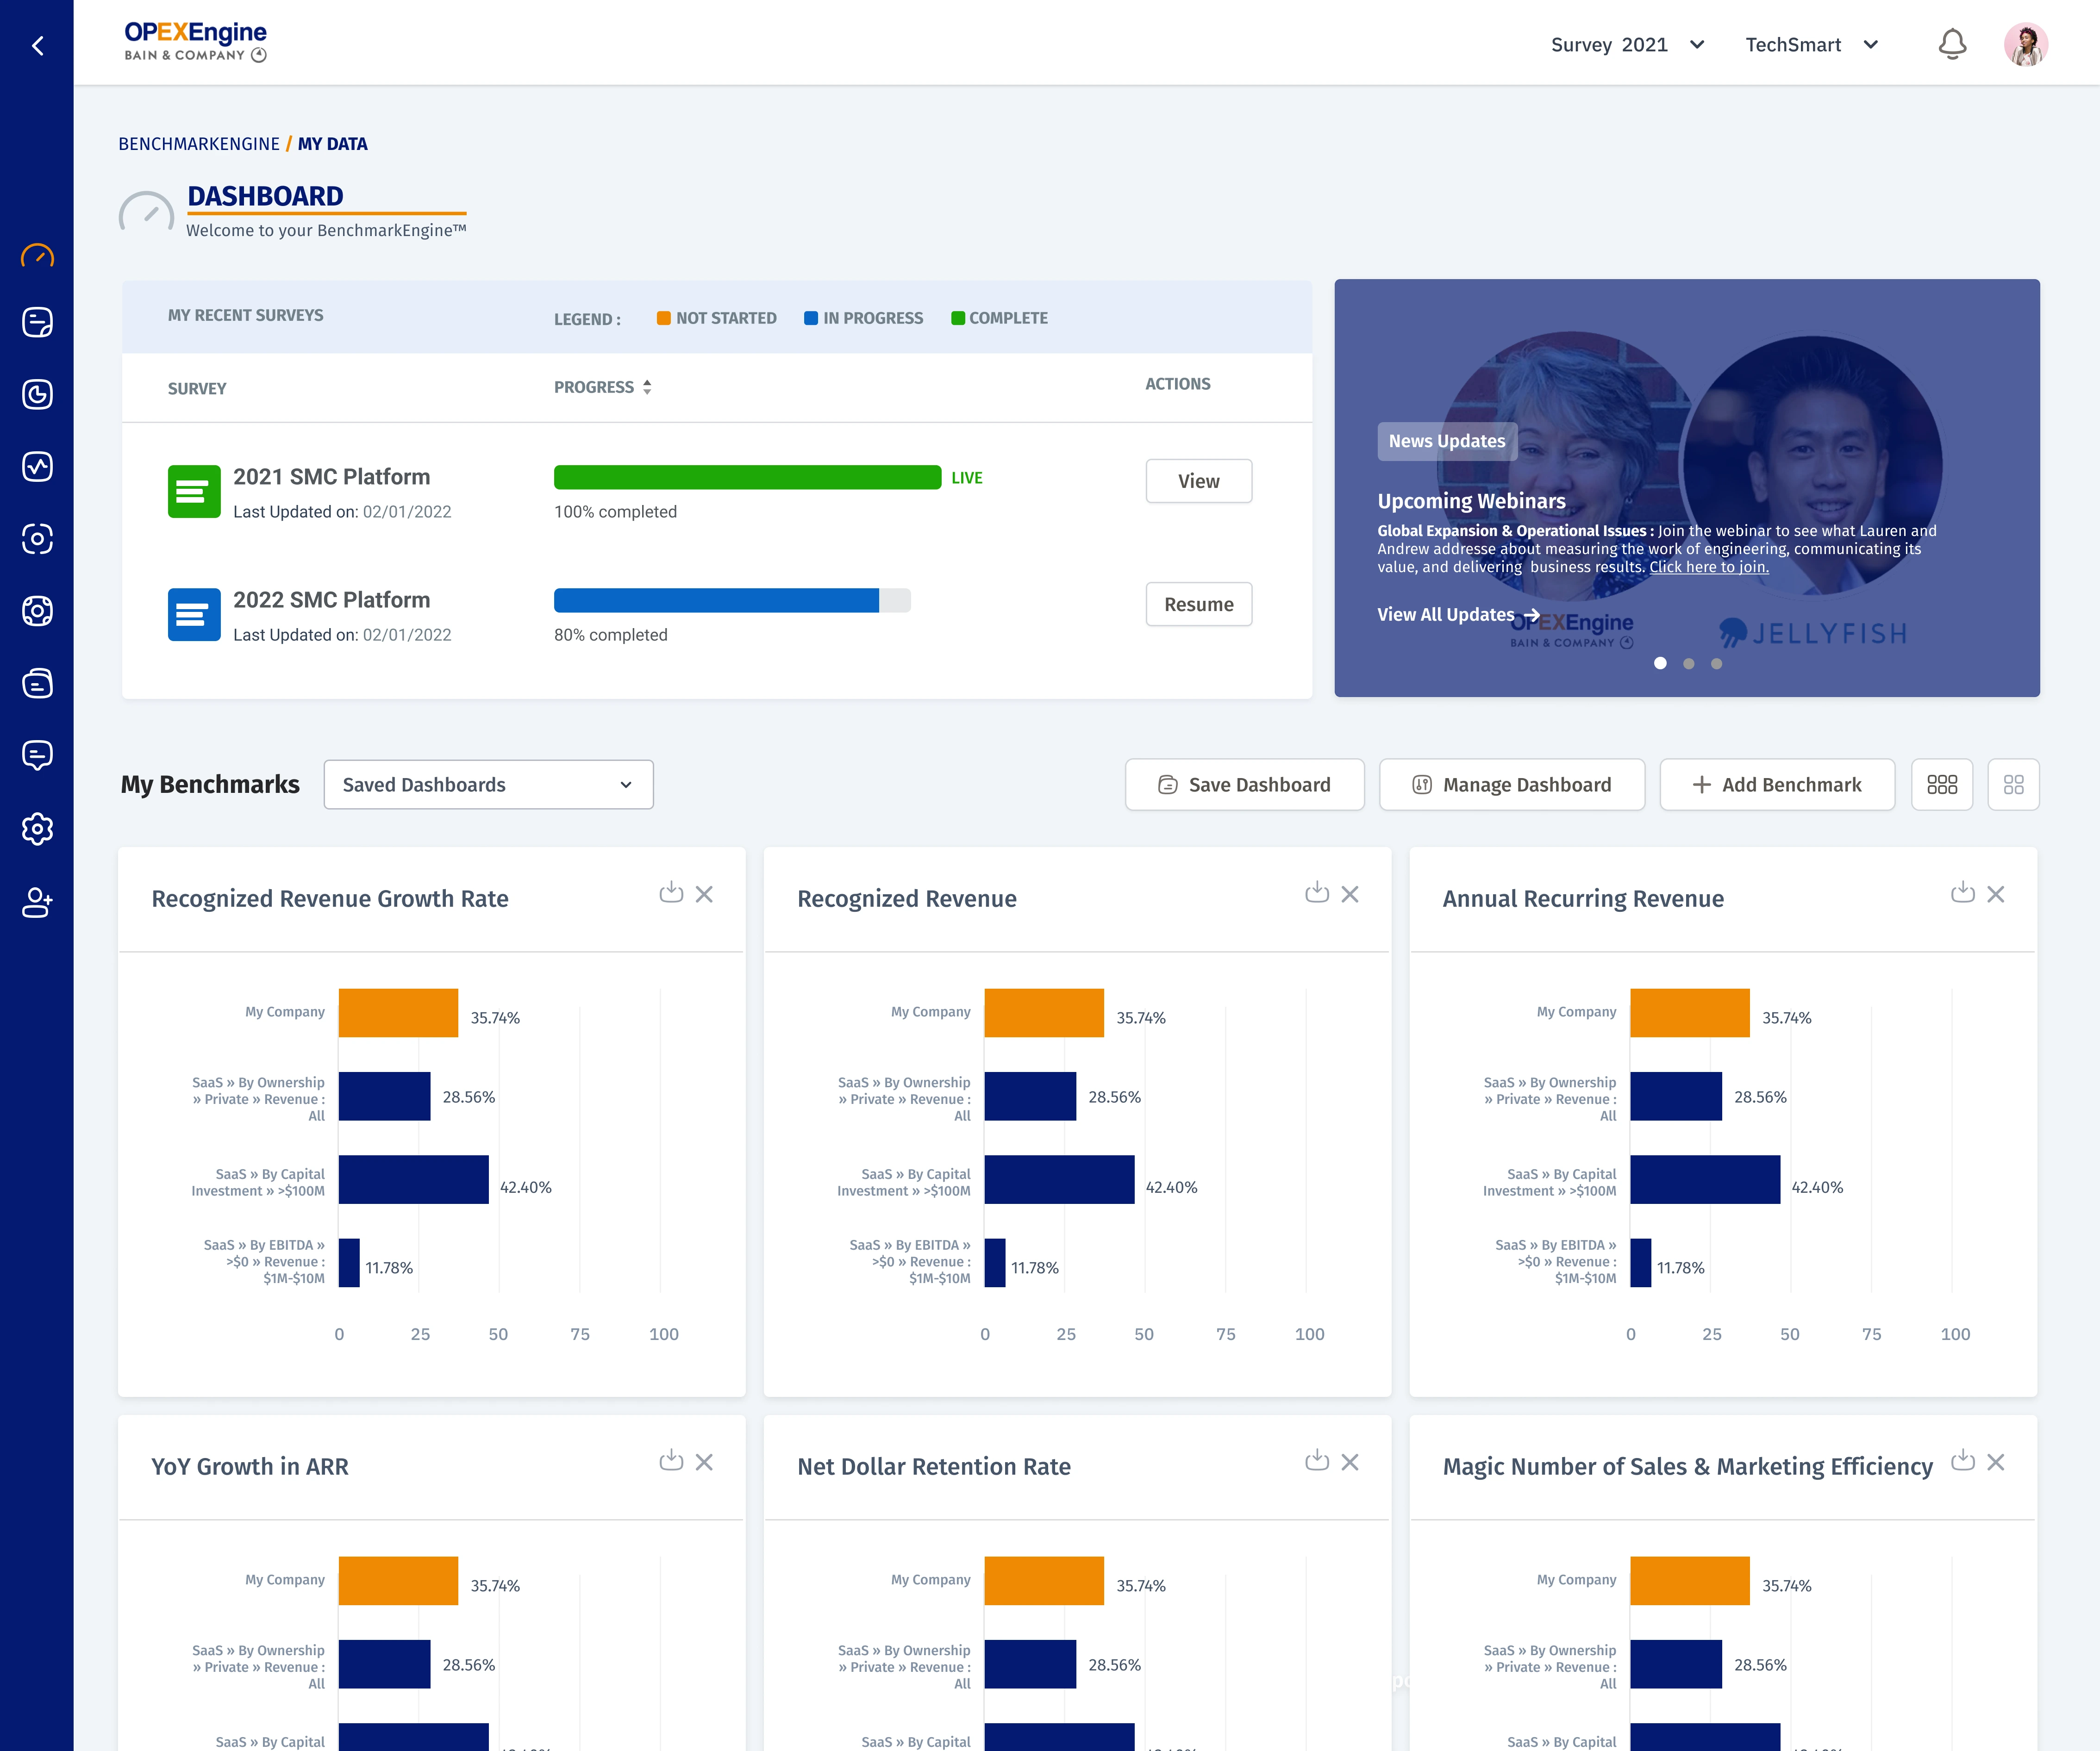The height and width of the screenshot is (1751, 2100).
Task: Download Annual Recurring Revenue chart
Action: (1963, 892)
